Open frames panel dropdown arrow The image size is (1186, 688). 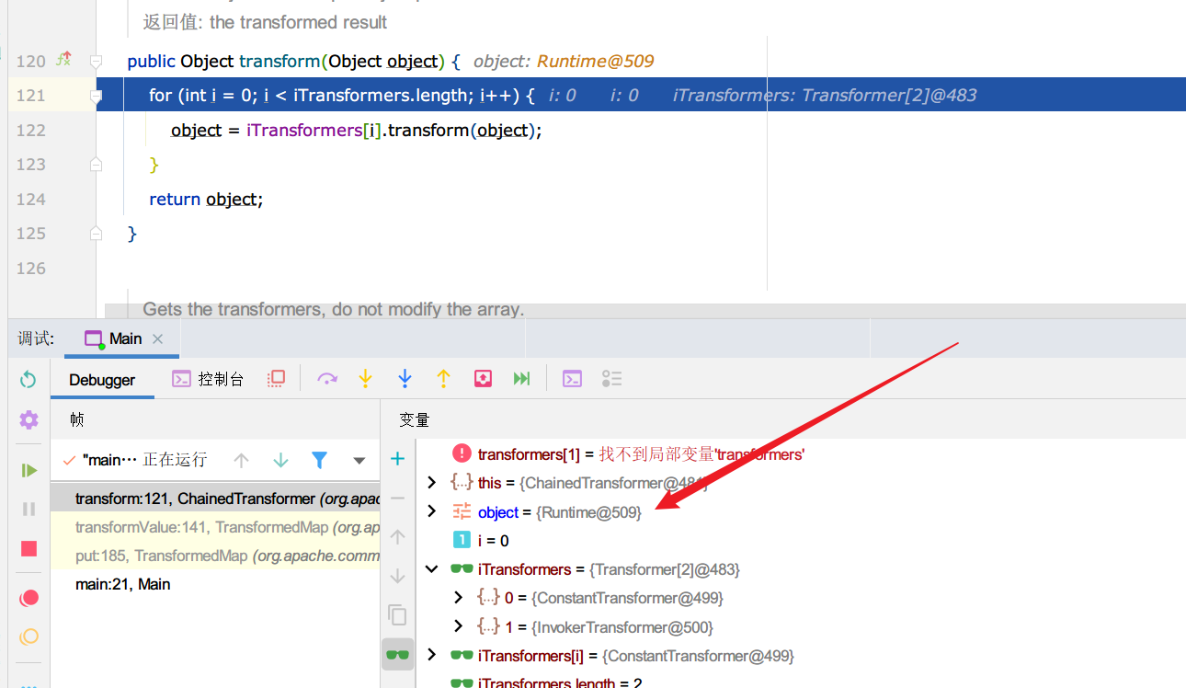point(359,460)
